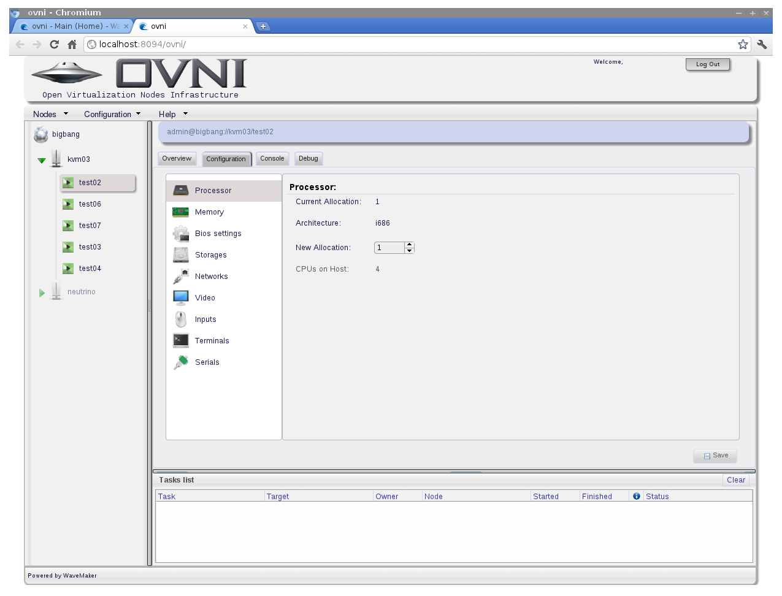Select the Networks icon
Image resolution: width=782 pixels, height=596 pixels.
click(180, 276)
